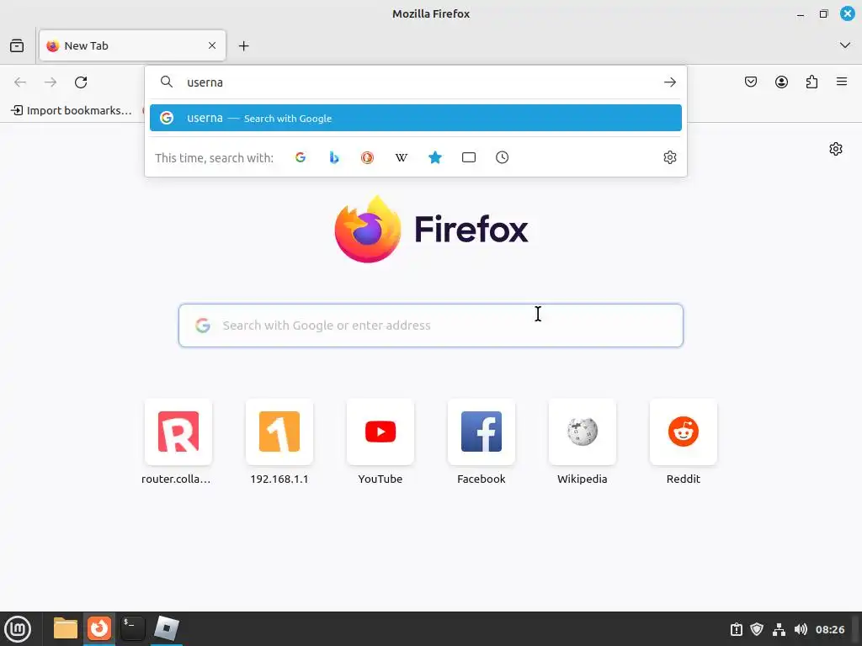Image resolution: width=862 pixels, height=646 pixels.
Task: Click the Go arrow in address bar
Action: (x=669, y=82)
